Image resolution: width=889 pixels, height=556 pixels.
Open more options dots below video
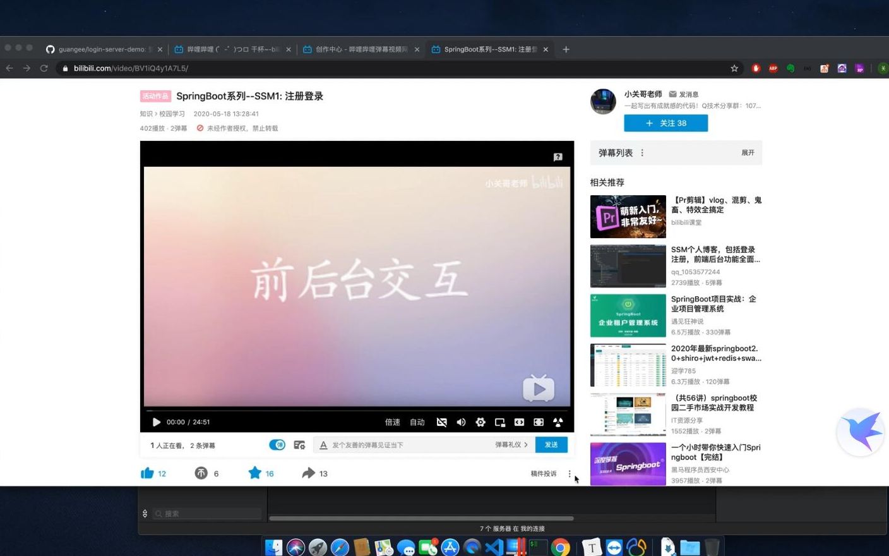click(x=570, y=473)
